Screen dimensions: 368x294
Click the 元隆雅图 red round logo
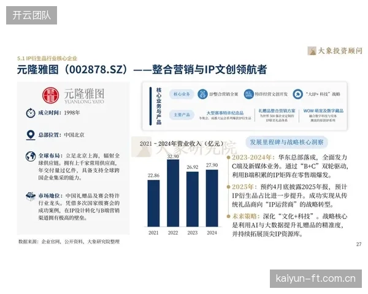pyautogui.click(x=51, y=95)
